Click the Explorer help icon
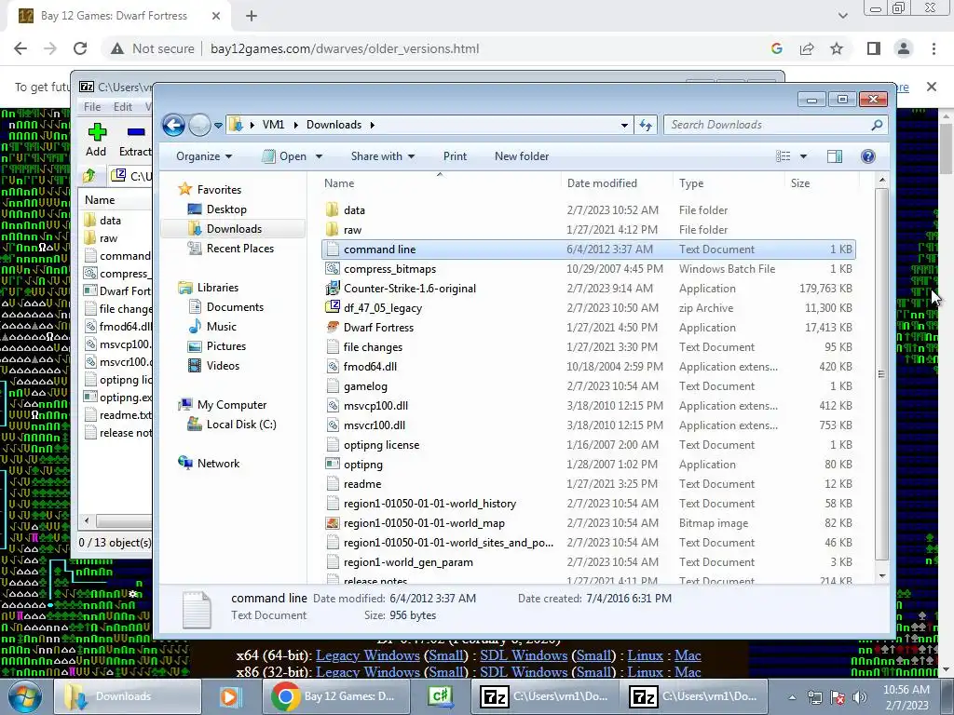Screen dimensions: 954x715 (x=868, y=156)
